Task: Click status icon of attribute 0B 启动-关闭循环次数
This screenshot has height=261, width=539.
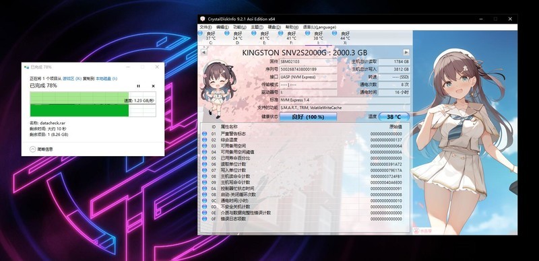Action: click(205, 194)
